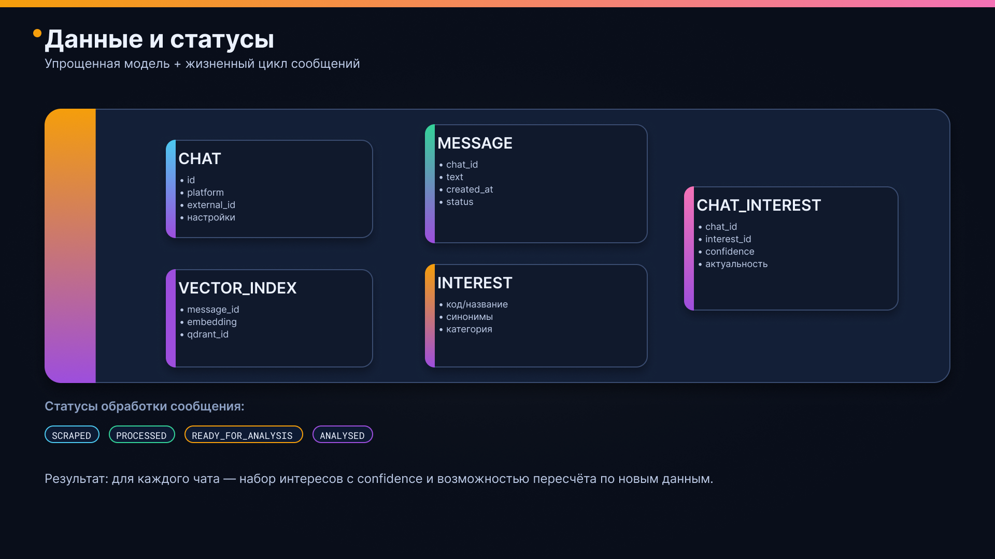995x559 pixels.
Task: Click the 'Результат' summary sentence
Action: click(x=378, y=479)
